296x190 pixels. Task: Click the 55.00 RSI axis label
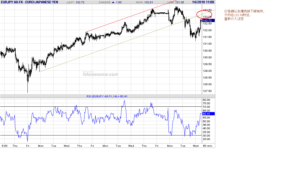[206, 117]
